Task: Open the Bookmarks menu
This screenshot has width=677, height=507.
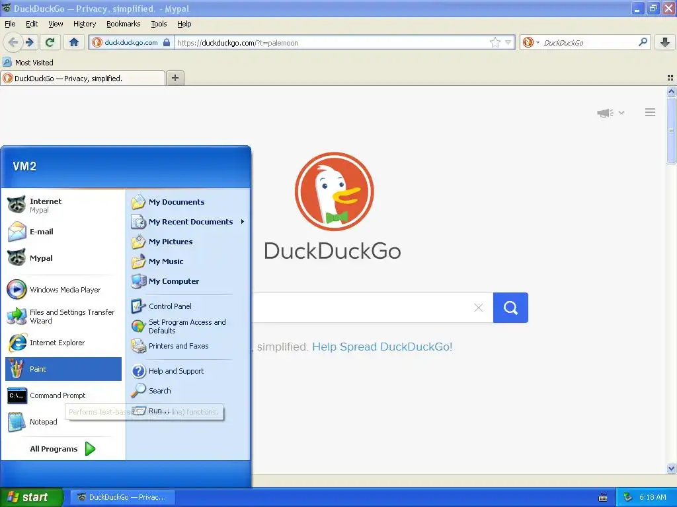Action: pyautogui.click(x=123, y=24)
